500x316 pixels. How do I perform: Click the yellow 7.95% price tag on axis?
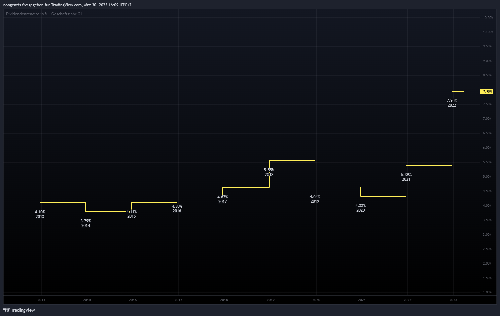tap(487, 92)
